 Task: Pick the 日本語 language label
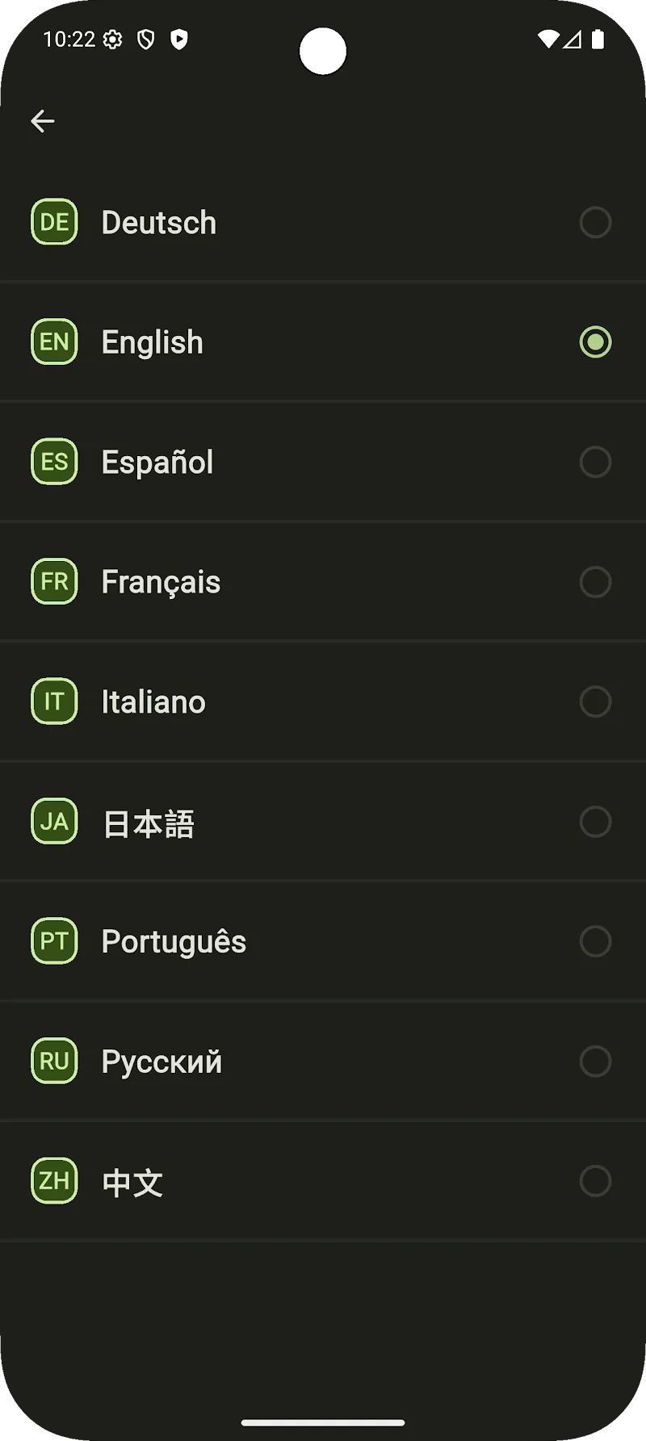click(x=149, y=823)
